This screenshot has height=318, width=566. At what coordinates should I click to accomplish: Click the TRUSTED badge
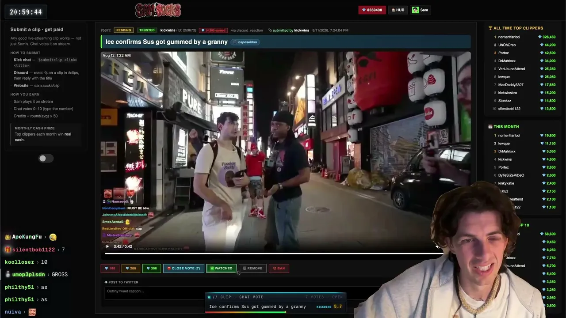pos(146,30)
